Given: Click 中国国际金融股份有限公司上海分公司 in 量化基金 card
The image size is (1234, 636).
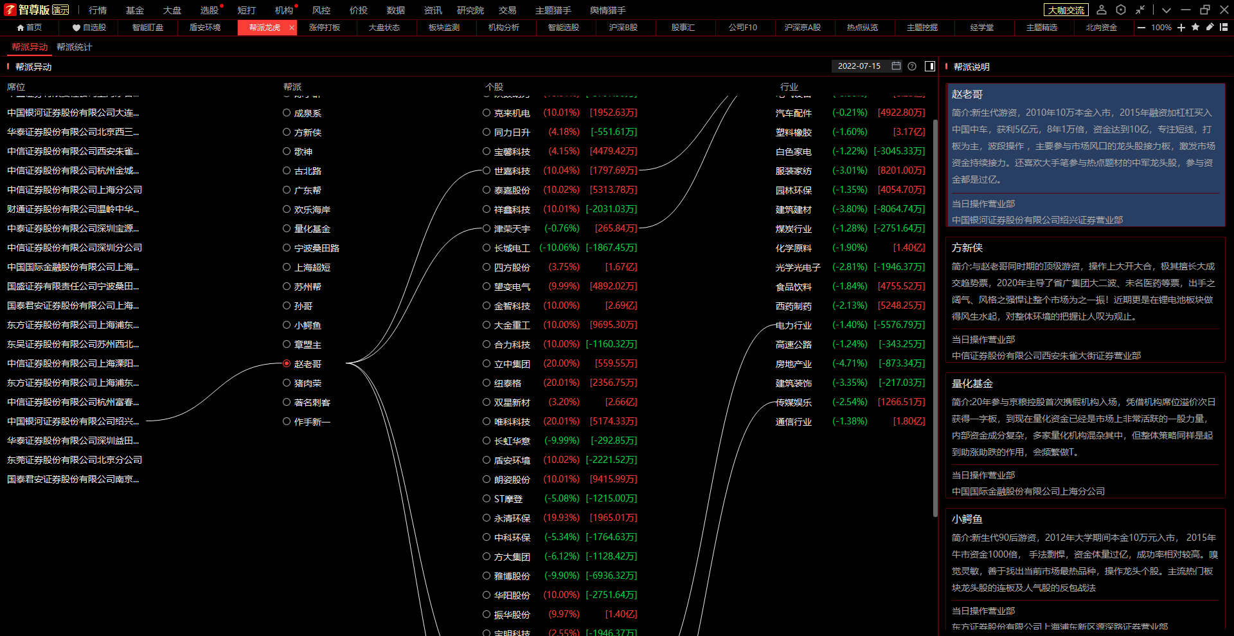Looking at the screenshot, I should click(x=1028, y=491).
